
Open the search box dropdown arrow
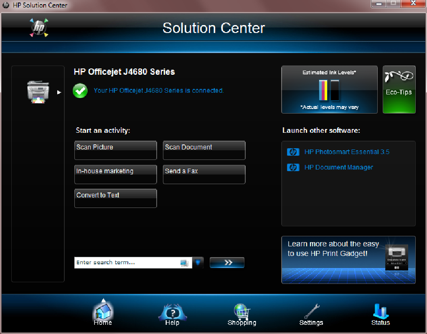198,263
